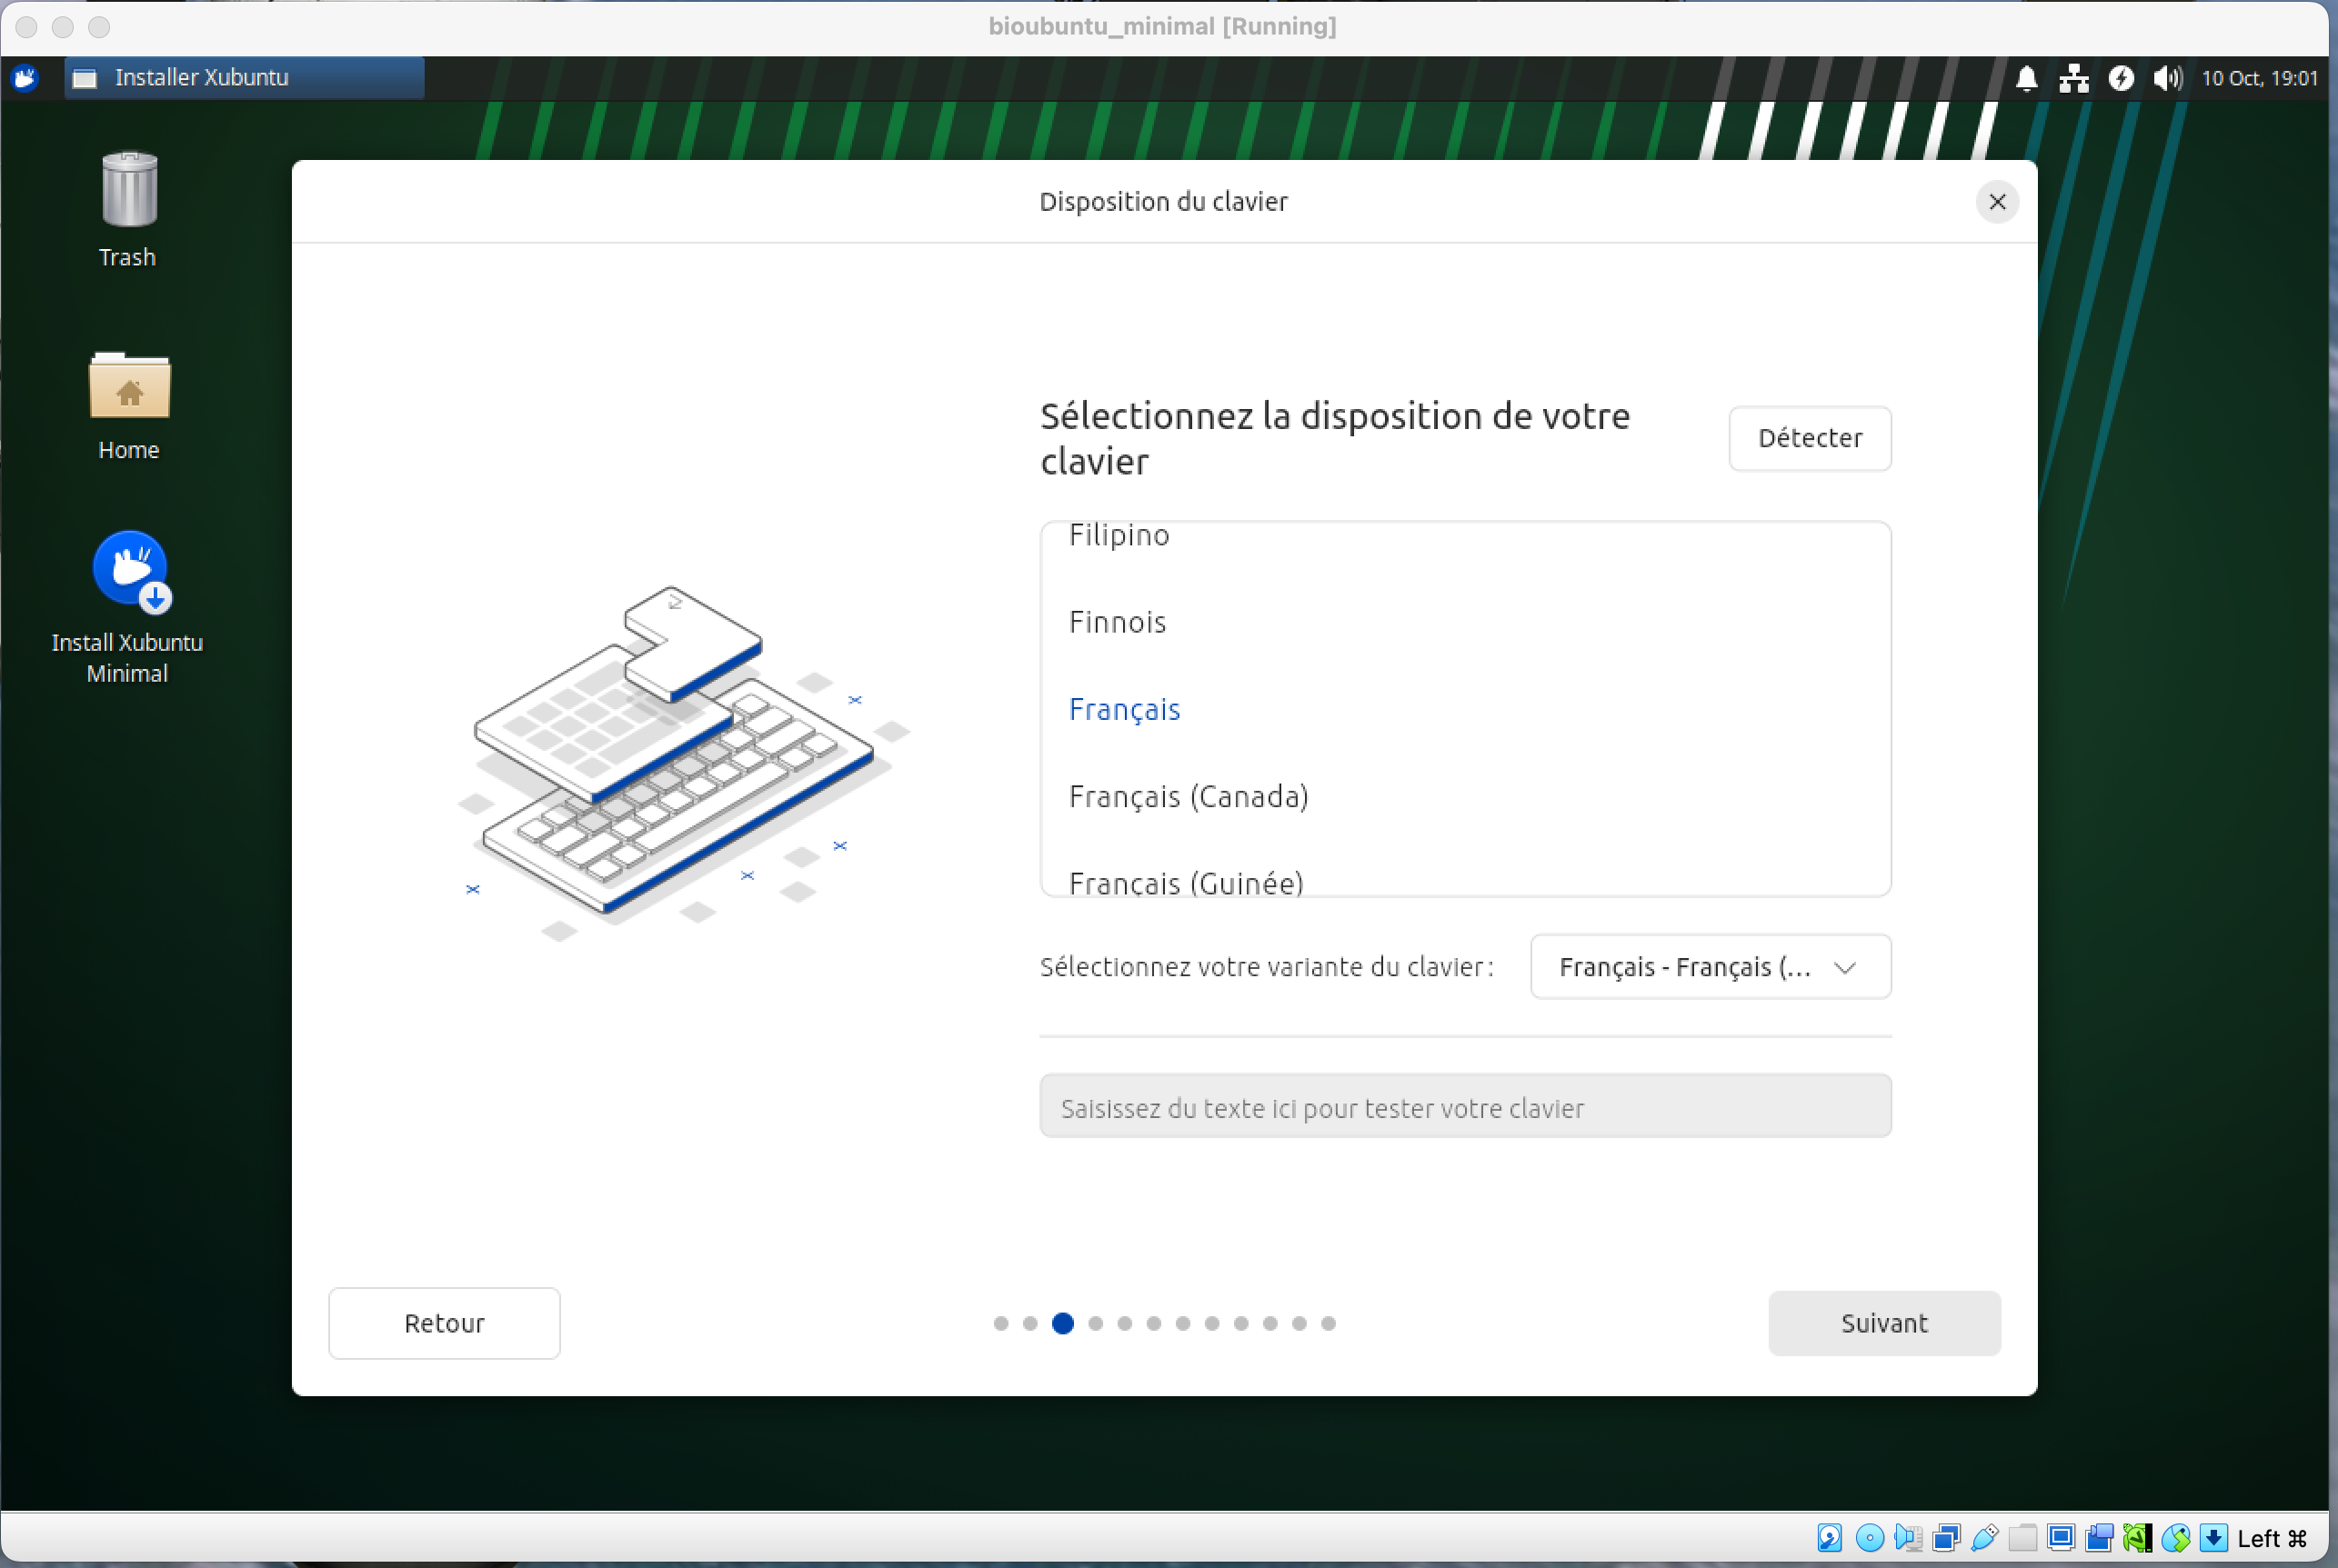Open the Xfce whisker menu icon
2338x1568 pixels.
coord(25,78)
